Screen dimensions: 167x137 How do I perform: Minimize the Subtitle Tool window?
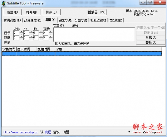pyautogui.click(x=143, y=2)
